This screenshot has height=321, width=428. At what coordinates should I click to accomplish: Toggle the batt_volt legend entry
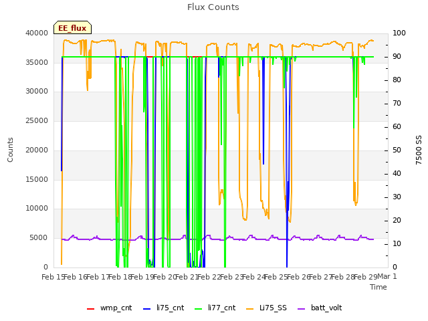tap(320, 308)
